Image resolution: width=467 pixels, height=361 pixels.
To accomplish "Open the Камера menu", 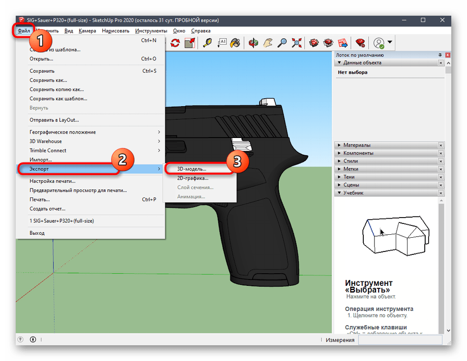I will [87, 31].
